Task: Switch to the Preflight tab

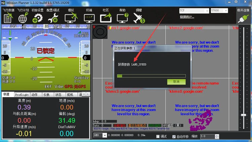Action: click(x=22, y=95)
